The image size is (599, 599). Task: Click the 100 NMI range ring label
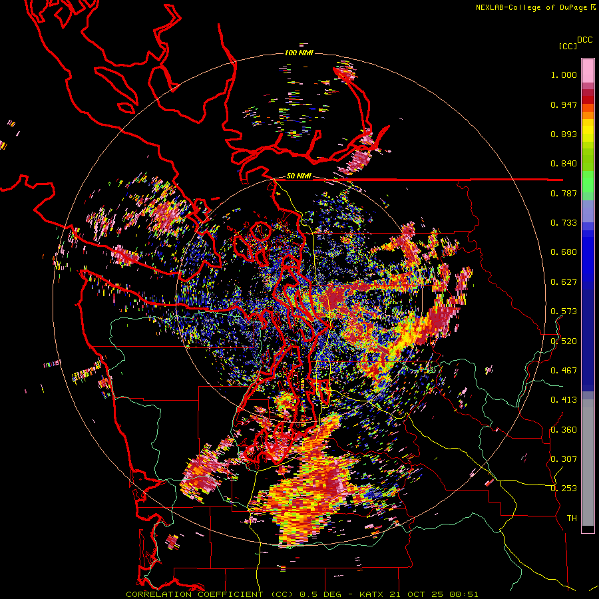[299, 53]
